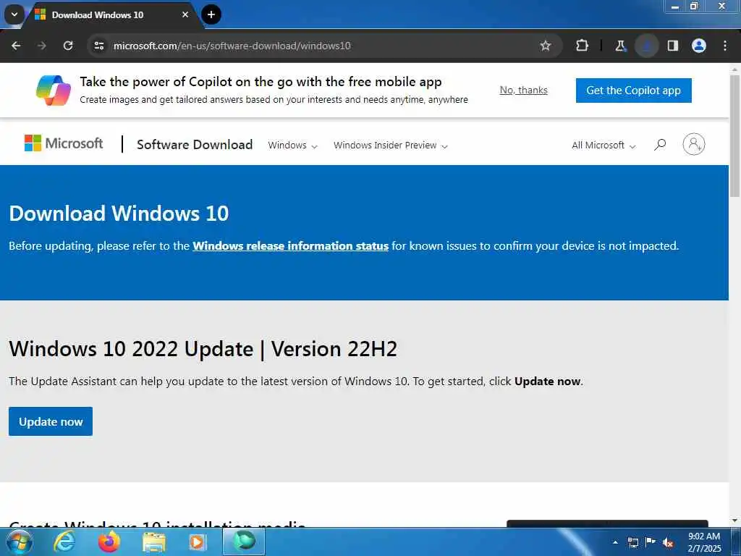The height and width of the screenshot is (556, 741).
Task: Click the page vertical scrollbar thumb
Action: pos(734,135)
